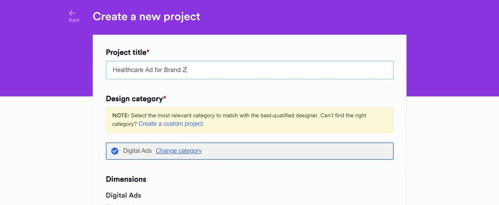Click the "Project title" field label
Image resolution: width=499 pixels, height=205 pixels.
(x=126, y=52)
